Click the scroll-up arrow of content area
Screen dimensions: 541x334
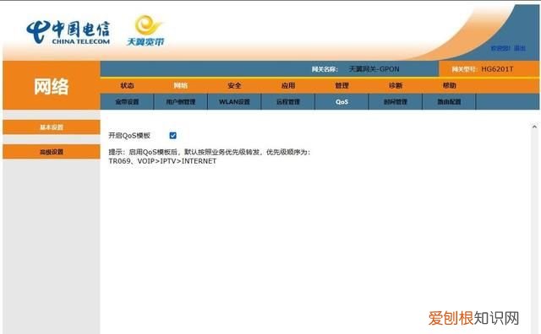click(534, 127)
